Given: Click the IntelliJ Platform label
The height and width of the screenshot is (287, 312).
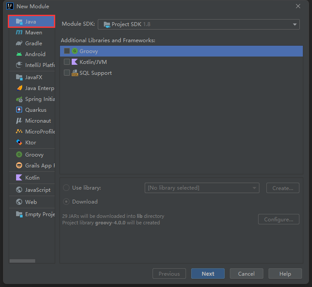Looking at the screenshot, I should (x=40, y=65).
